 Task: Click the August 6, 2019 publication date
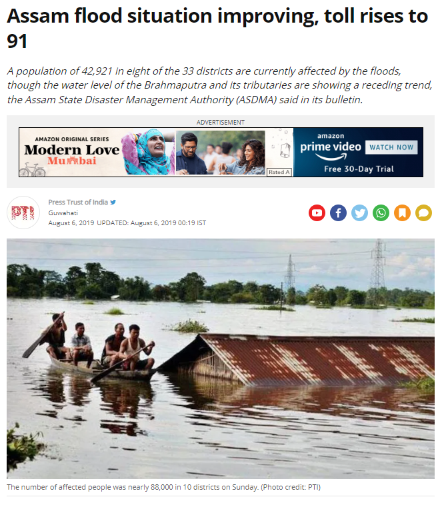[x=71, y=223]
